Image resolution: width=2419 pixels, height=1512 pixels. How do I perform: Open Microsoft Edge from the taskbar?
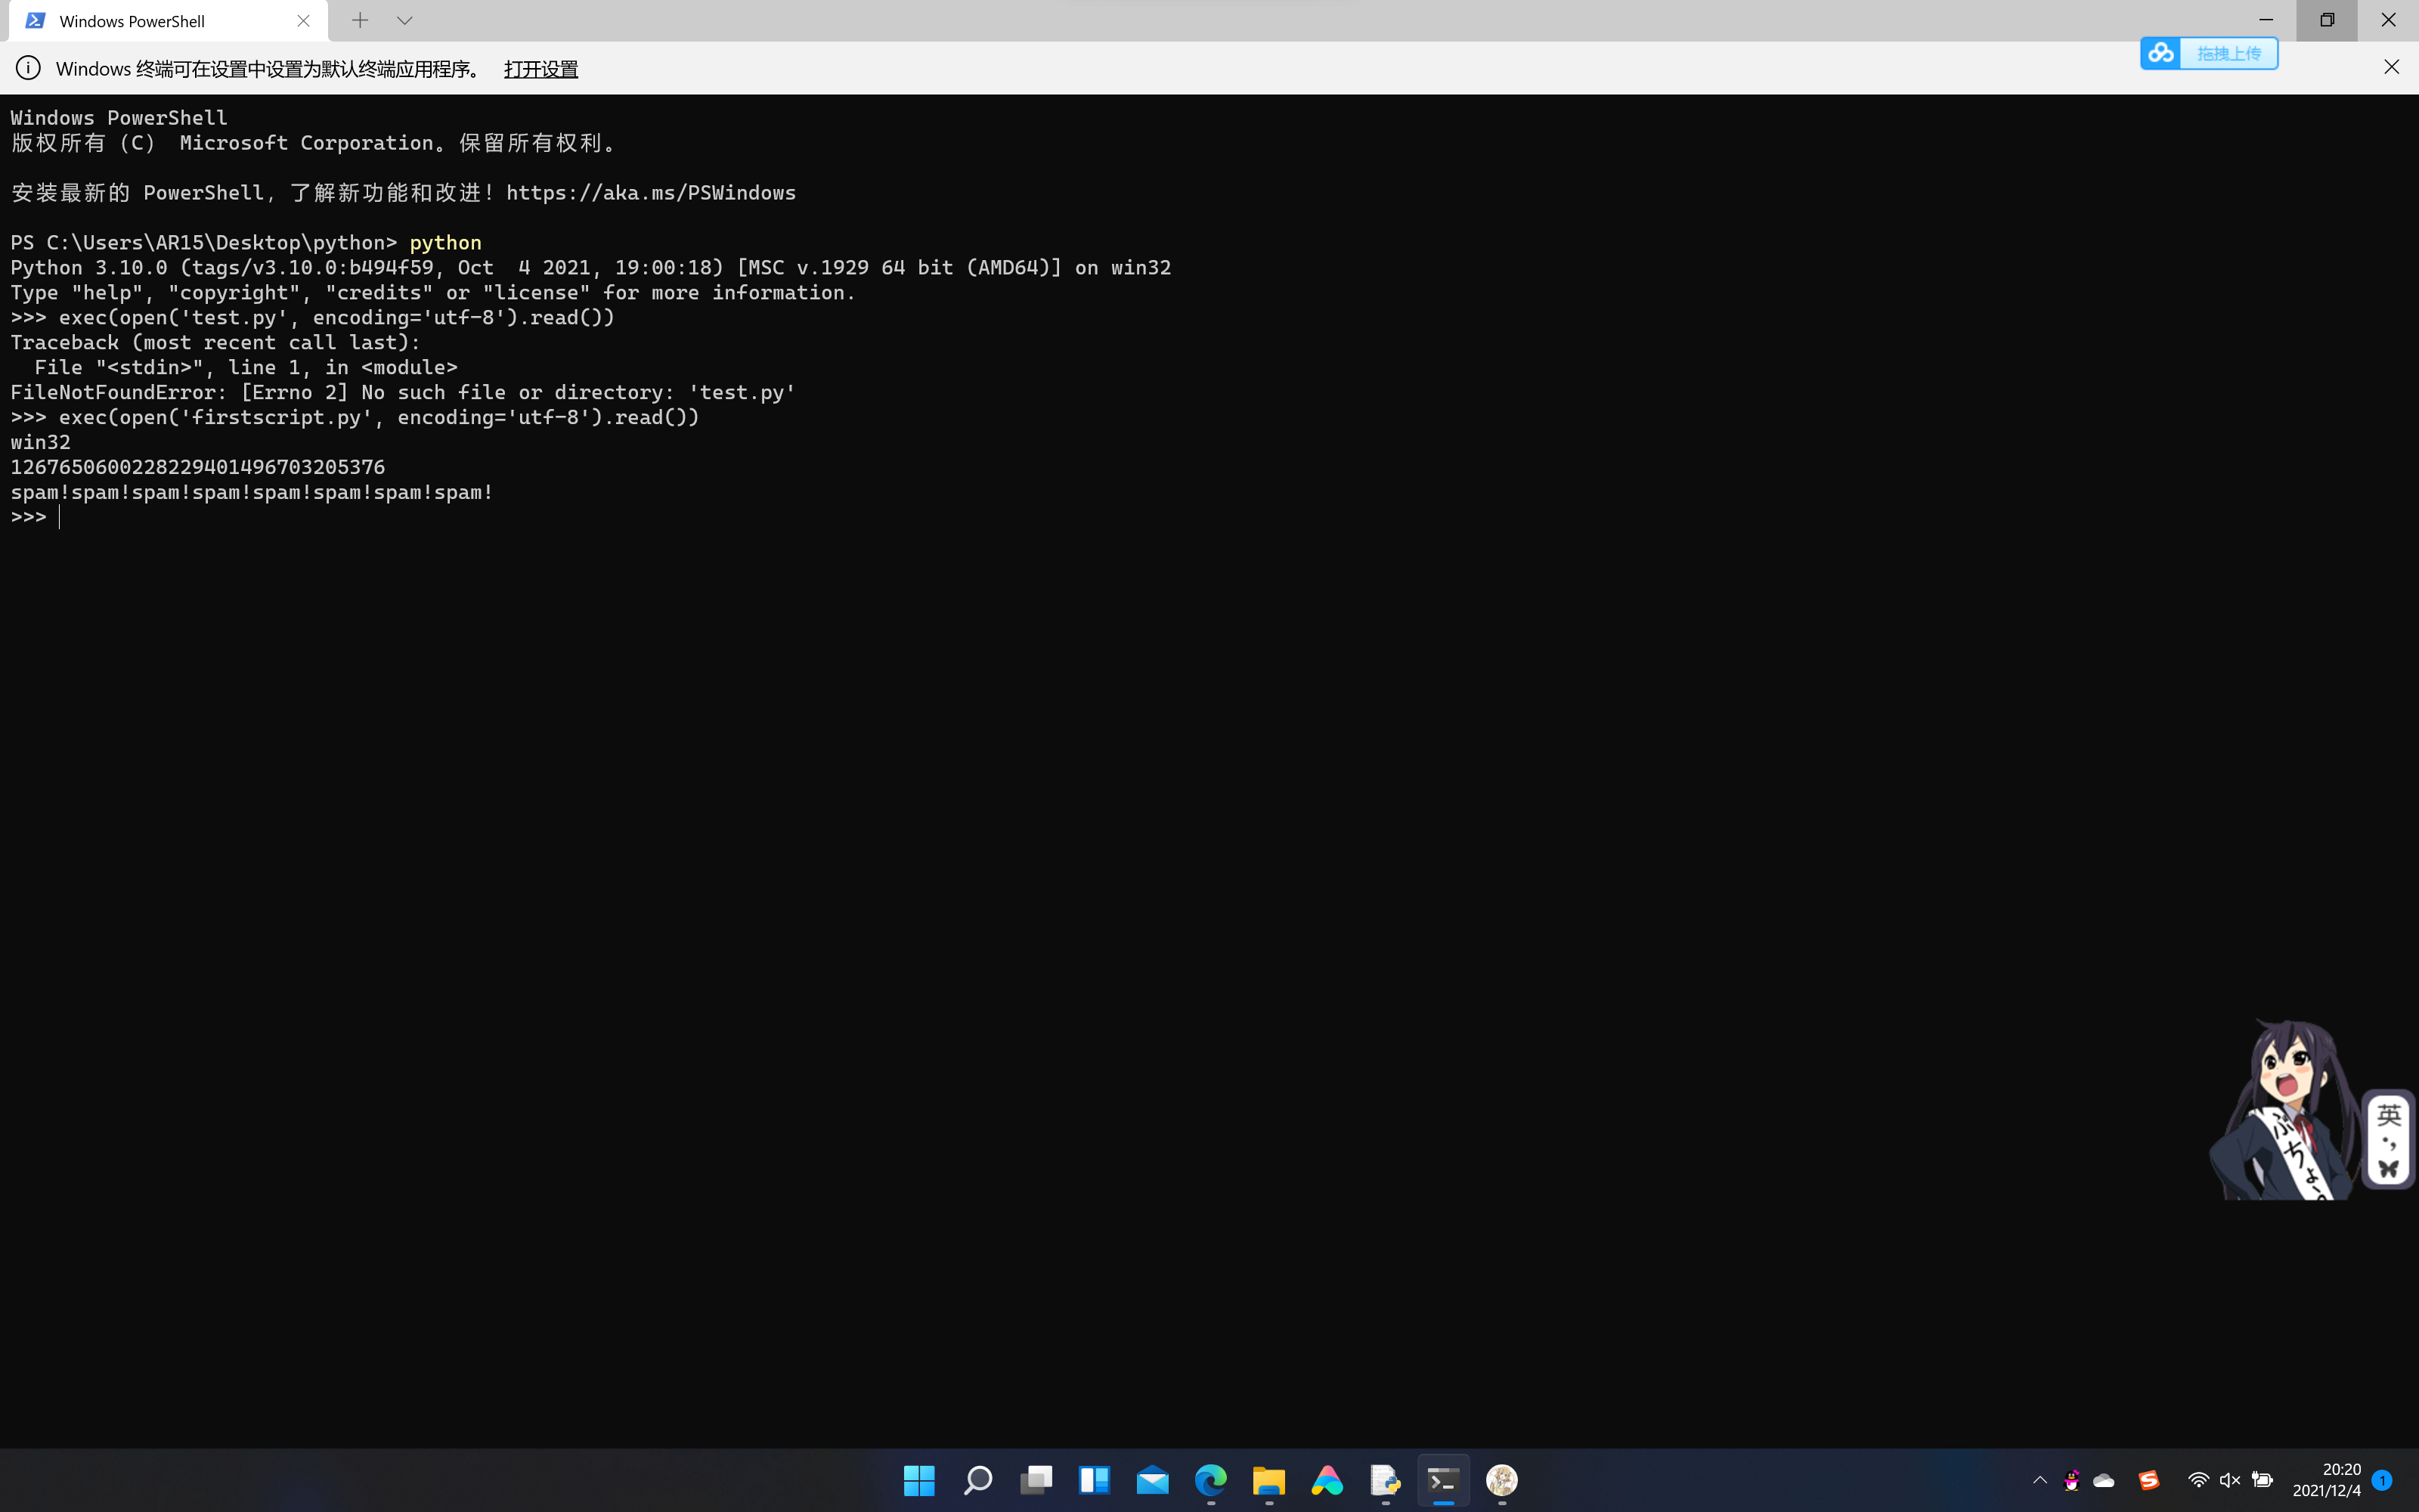click(x=1210, y=1480)
